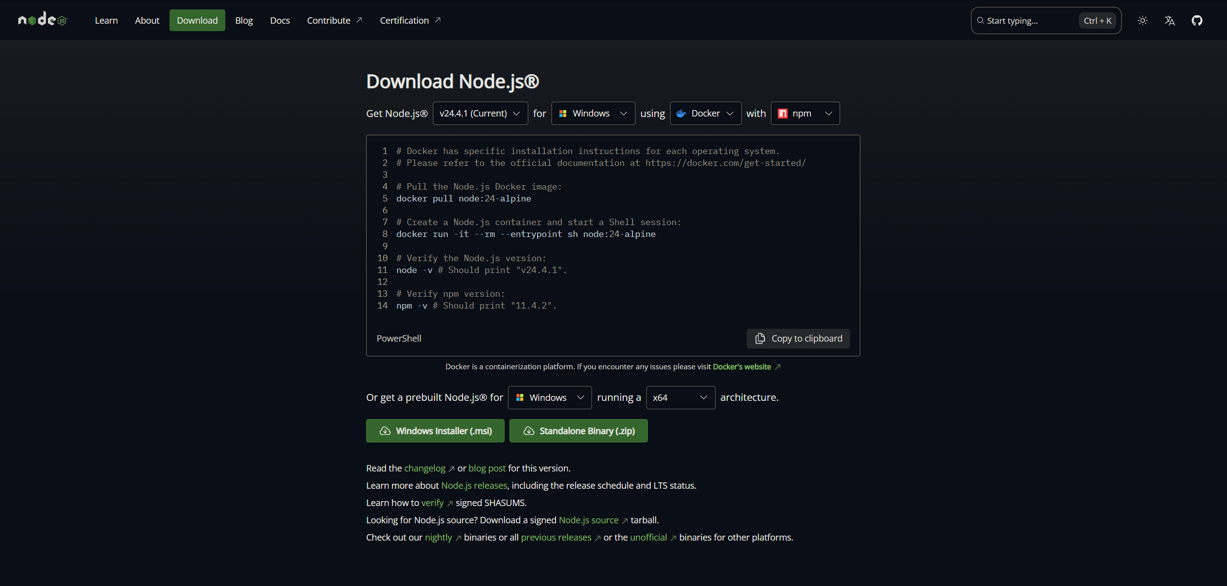Open the Learn menu item
The image size is (1227, 586).
[106, 20]
